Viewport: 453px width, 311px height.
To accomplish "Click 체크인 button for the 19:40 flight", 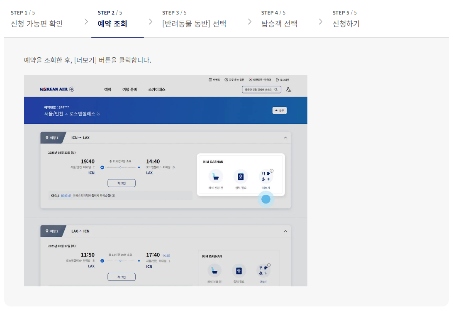I will click(x=122, y=183).
